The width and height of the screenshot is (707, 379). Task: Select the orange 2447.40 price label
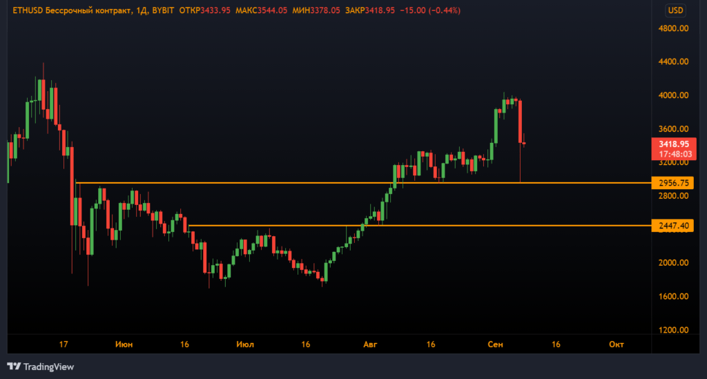tap(674, 226)
